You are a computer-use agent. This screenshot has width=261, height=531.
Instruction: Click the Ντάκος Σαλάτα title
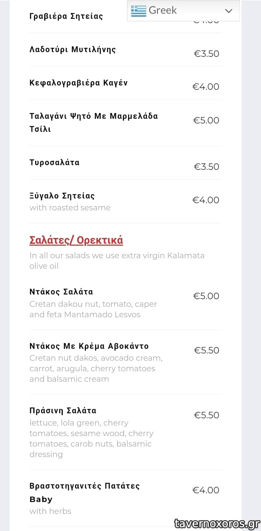[61, 292]
